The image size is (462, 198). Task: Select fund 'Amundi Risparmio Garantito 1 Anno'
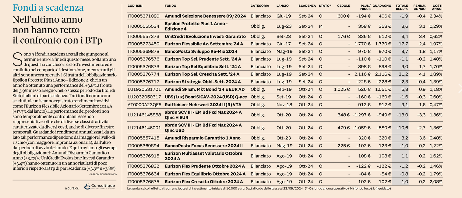[203, 138]
